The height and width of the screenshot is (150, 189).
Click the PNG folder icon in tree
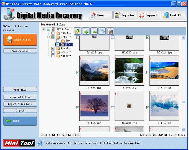point(58,33)
